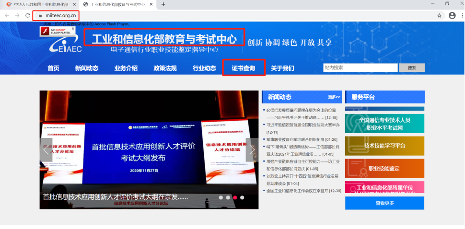Open news 刘烈宏主持召开"十四五"信息通信行业发展规划座谈会
This screenshot has width=465, height=229.
[x=302, y=180]
